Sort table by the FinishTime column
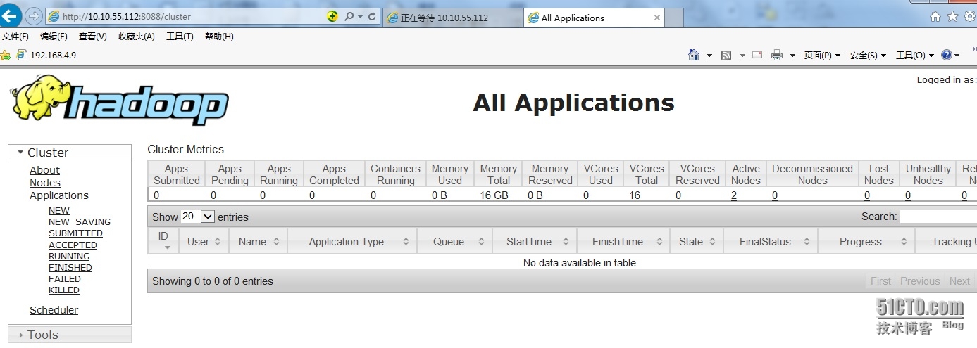This screenshot has width=977, height=348. point(623,241)
